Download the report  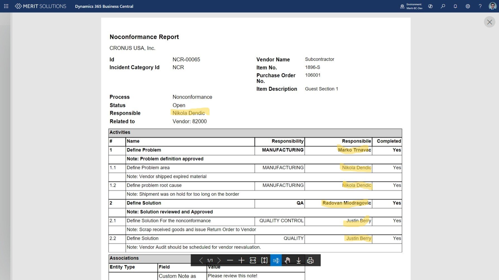tap(299, 260)
